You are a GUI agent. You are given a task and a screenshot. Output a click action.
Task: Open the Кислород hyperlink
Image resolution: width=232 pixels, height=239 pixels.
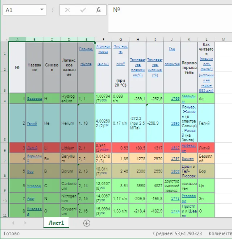[34, 211]
